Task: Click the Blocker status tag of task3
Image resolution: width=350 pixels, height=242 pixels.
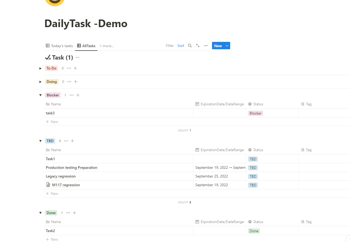Action: point(255,113)
